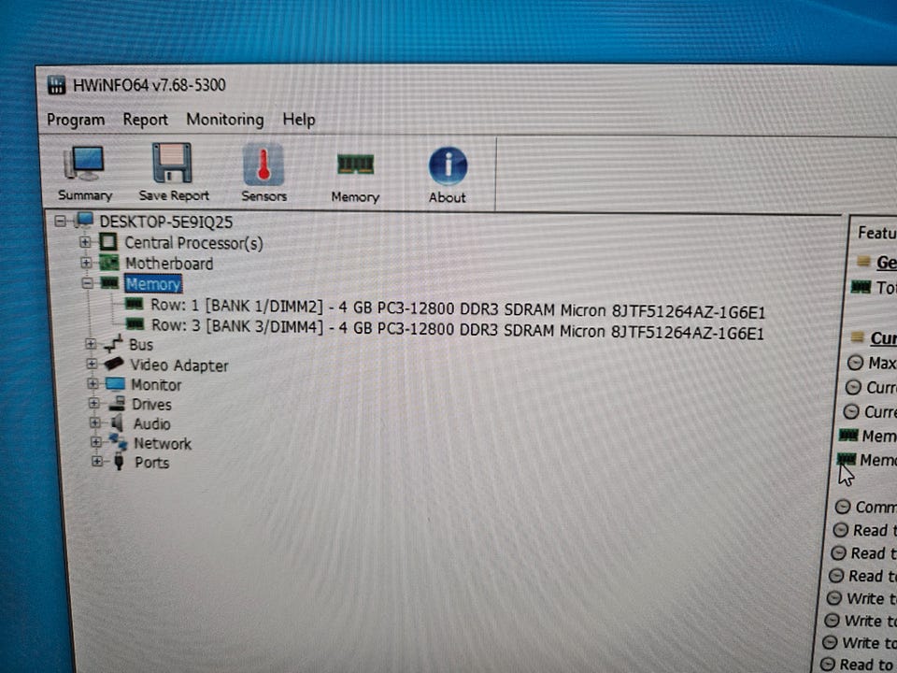Click the Motherboard icon in tree
This screenshot has width=897, height=673.
[108, 263]
